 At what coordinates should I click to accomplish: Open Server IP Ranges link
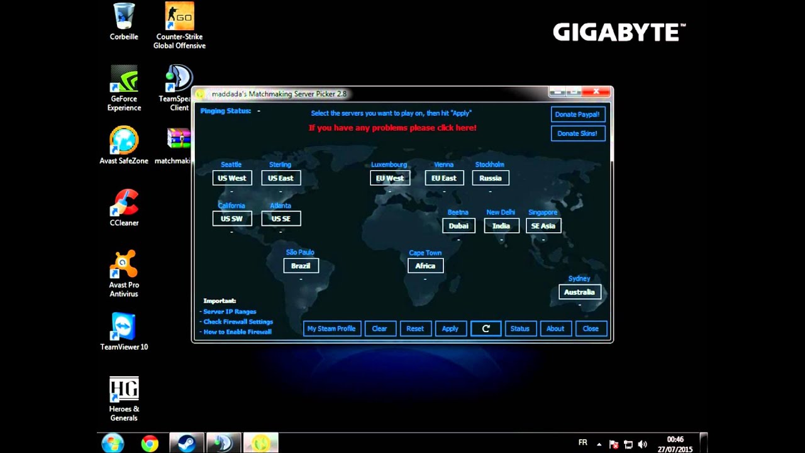(x=230, y=311)
